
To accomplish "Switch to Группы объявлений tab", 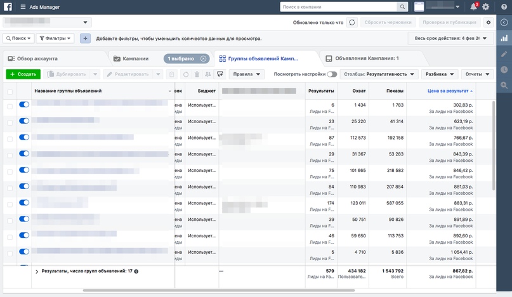I will (263, 58).
